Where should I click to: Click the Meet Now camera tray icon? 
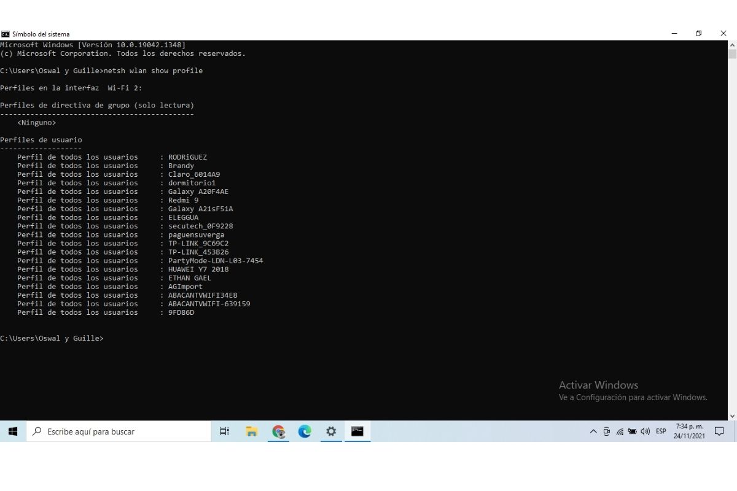(606, 431)
